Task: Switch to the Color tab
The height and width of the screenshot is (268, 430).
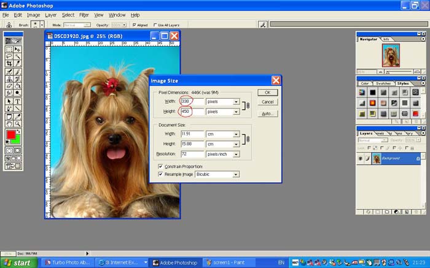Action: click(365, 83)
